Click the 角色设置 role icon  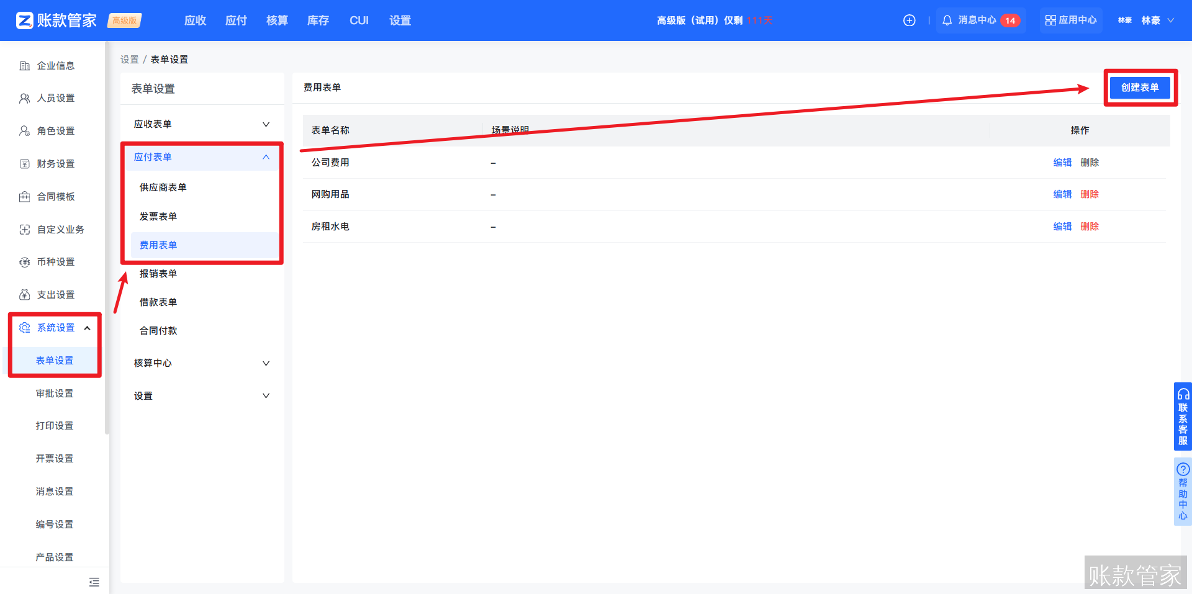[24, 131]
